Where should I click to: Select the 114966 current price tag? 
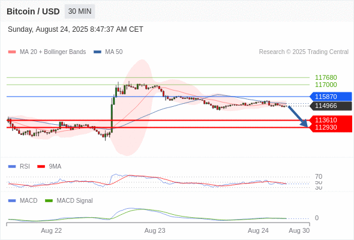[x=331, y=106]
